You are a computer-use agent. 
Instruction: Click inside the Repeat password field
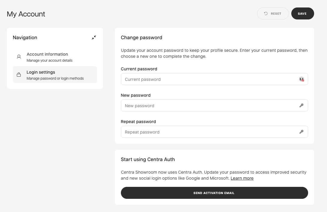tap(210, 132)
